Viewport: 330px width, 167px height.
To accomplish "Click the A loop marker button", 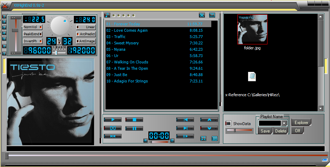I will point(146,141).
